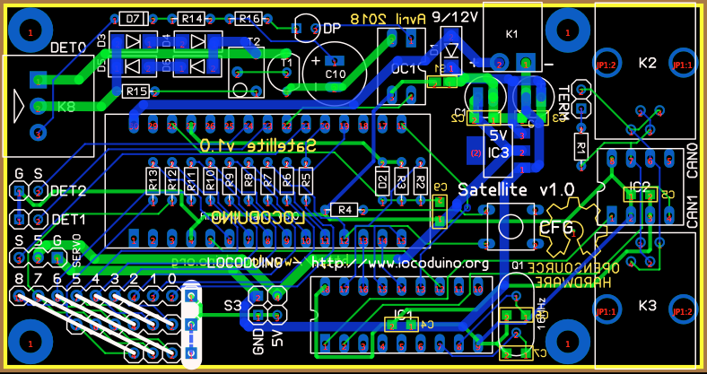The width and height of the screenshot is (707, 374).
Task: Click the D2 diode footprint
Action: 382,181
